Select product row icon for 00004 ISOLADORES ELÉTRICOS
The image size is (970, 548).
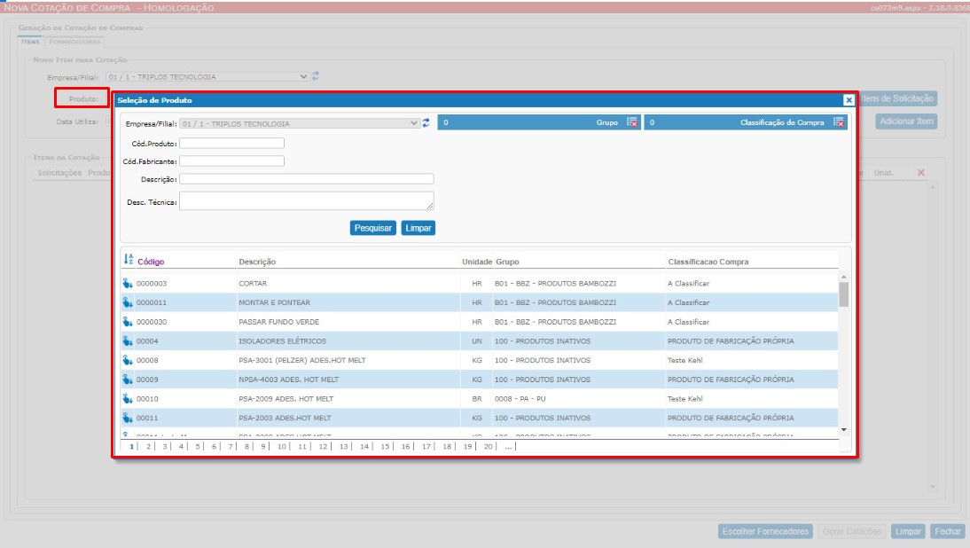128,341
